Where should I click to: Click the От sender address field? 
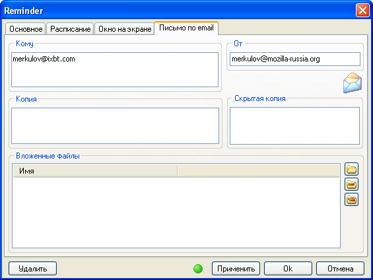coord(295,59)
